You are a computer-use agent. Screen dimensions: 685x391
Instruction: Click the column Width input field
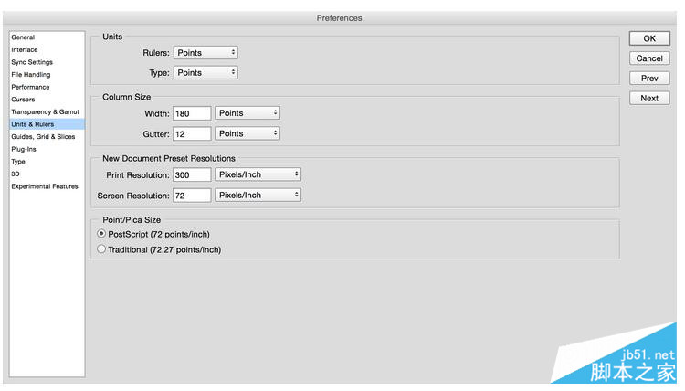click(192, 113)
